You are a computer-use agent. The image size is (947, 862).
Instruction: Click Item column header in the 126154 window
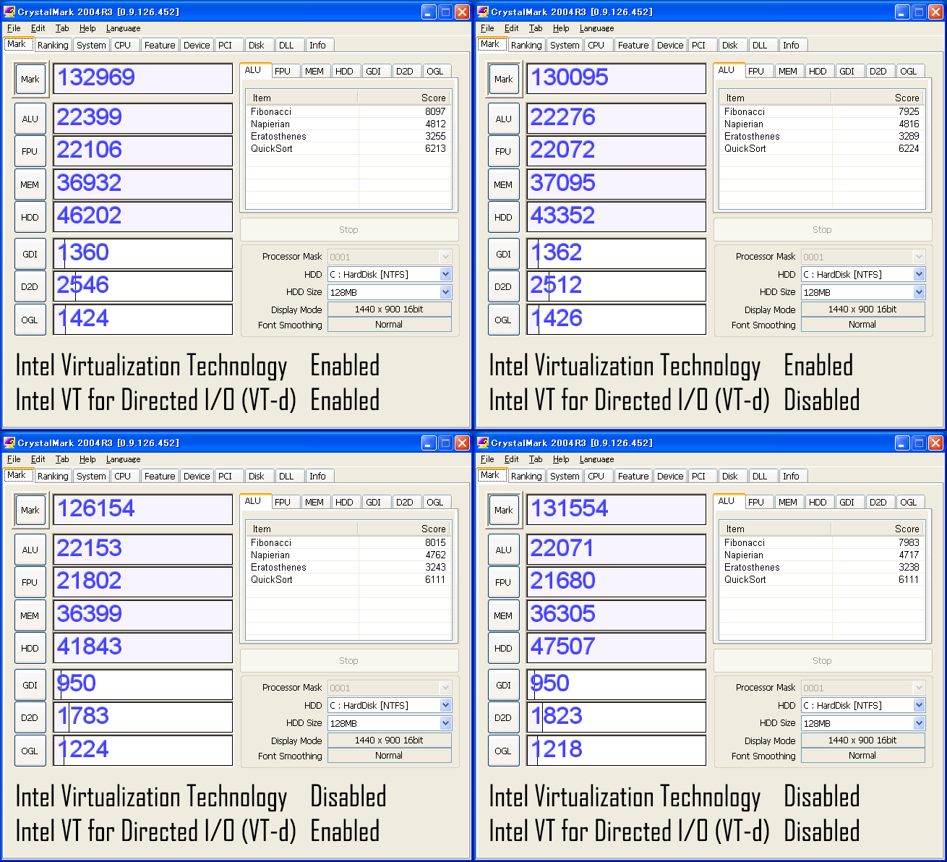click(x=302, y=529)
